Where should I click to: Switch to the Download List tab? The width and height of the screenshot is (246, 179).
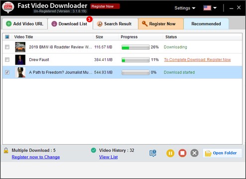[x=70, y=24]
